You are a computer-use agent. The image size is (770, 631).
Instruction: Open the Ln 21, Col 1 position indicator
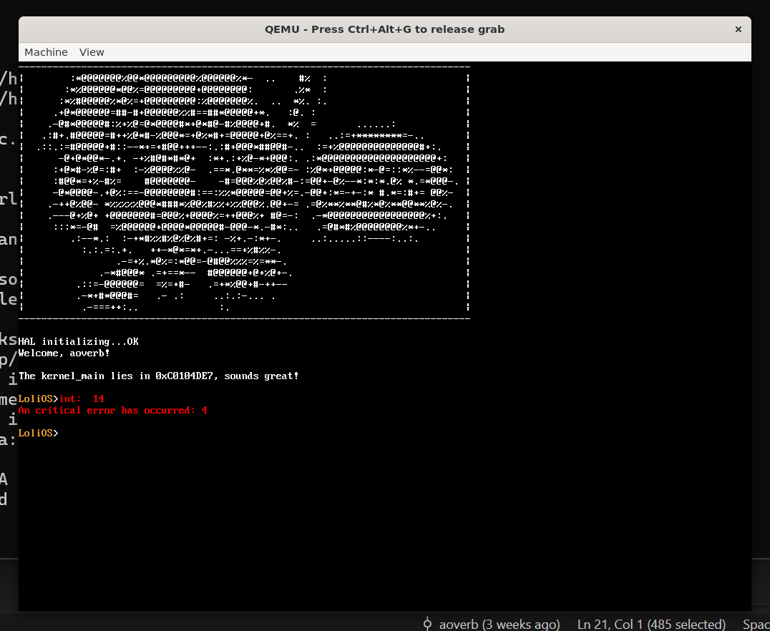[x=651, y=624]
